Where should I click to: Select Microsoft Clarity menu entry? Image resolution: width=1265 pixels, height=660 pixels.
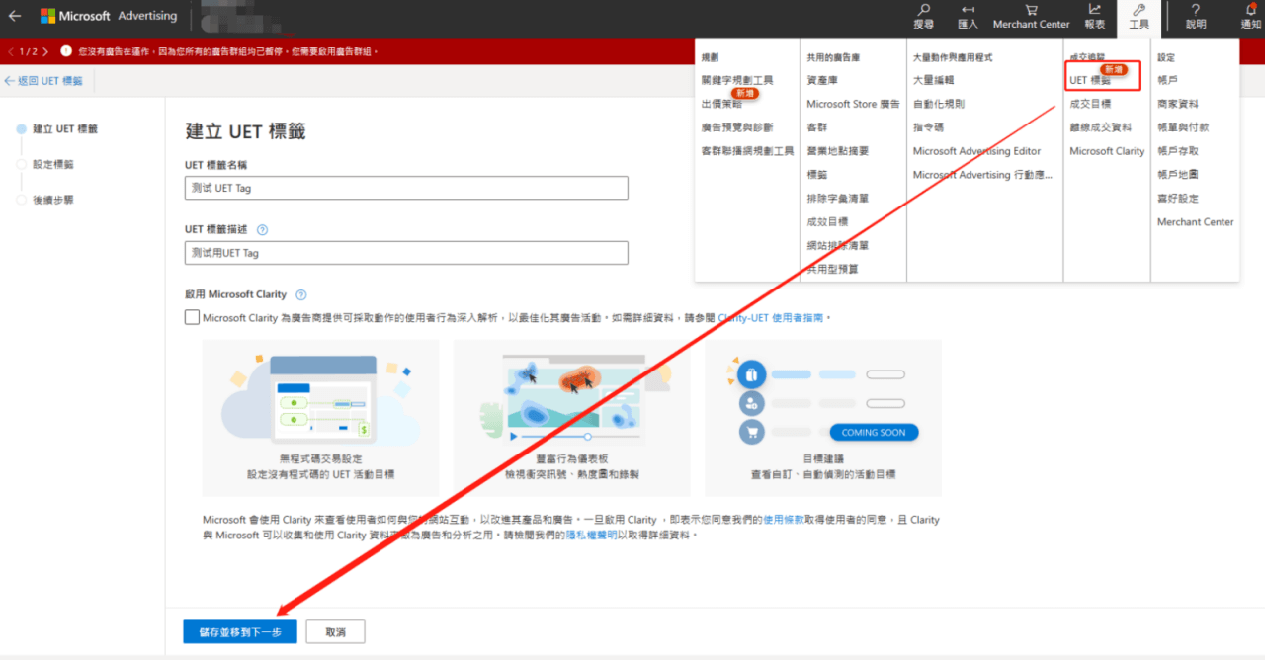click(1107, 151)
